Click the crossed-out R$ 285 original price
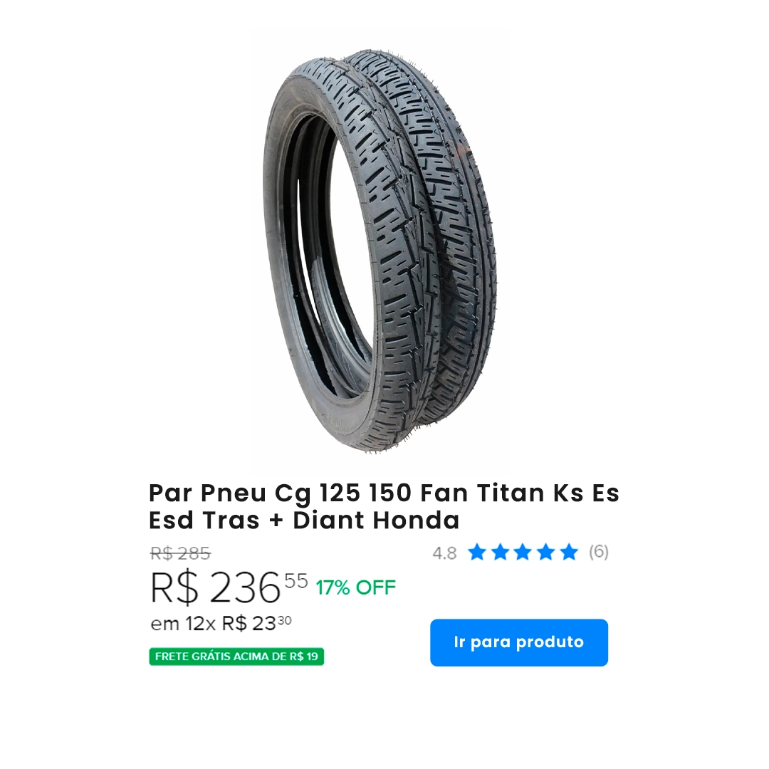This screenshot has width=769, height=769. pos(180,554)
